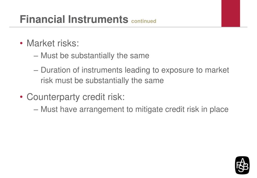The height and width of the screenshot is (178, 257).
Task: Click the word 'exposure' in second sub-bullet
Action: click(x=177, y=71)
